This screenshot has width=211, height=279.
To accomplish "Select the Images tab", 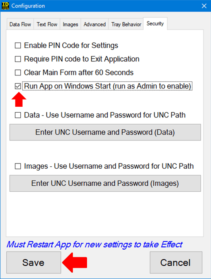I will [70, 24].
